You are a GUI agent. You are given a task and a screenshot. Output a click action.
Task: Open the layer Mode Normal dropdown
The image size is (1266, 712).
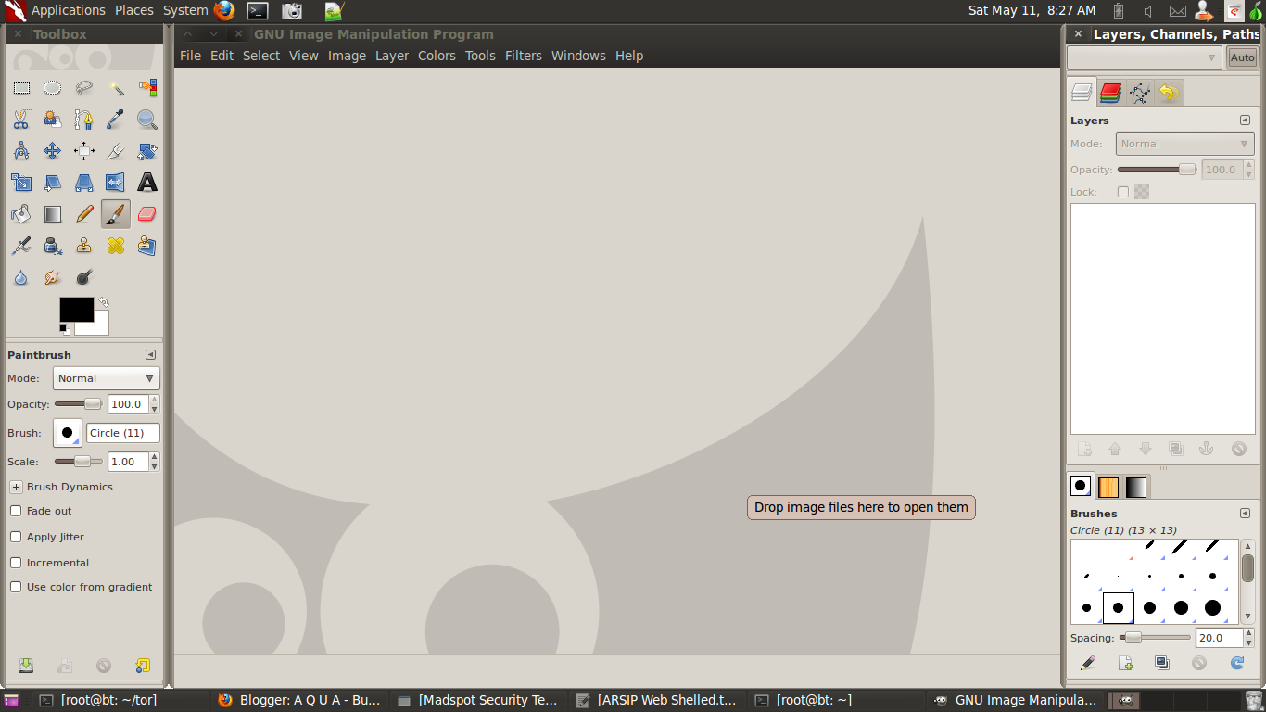pyautogui.click(x=1184, y=144)
